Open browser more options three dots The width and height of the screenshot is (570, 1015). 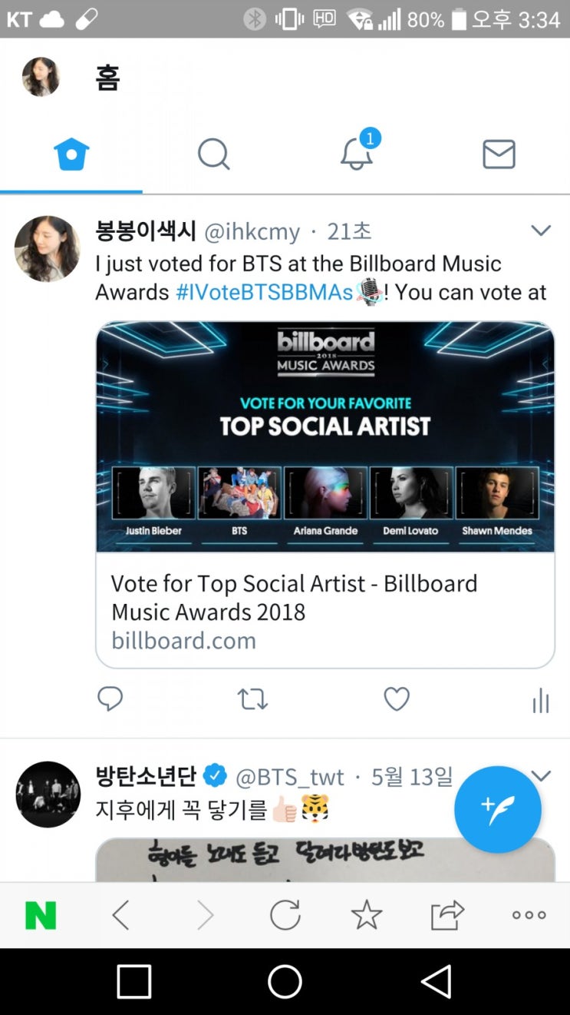(529, 915)
